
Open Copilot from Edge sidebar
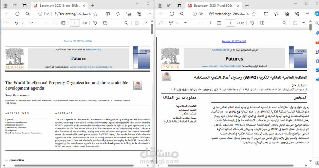pyautogui.click(x=317, y=14)
